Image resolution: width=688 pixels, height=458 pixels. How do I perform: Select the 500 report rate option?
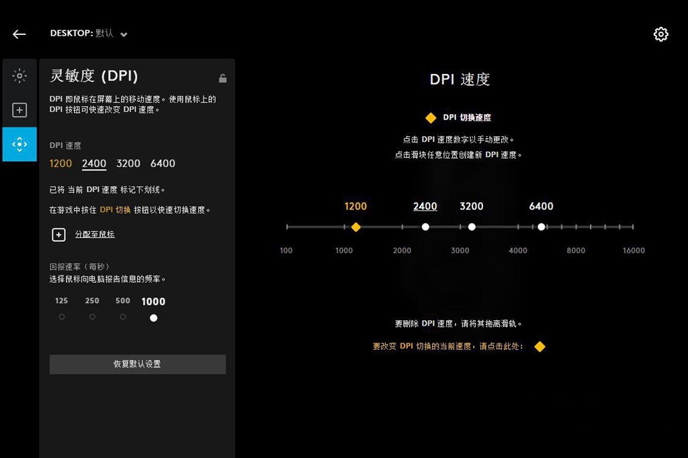point(123,316)
